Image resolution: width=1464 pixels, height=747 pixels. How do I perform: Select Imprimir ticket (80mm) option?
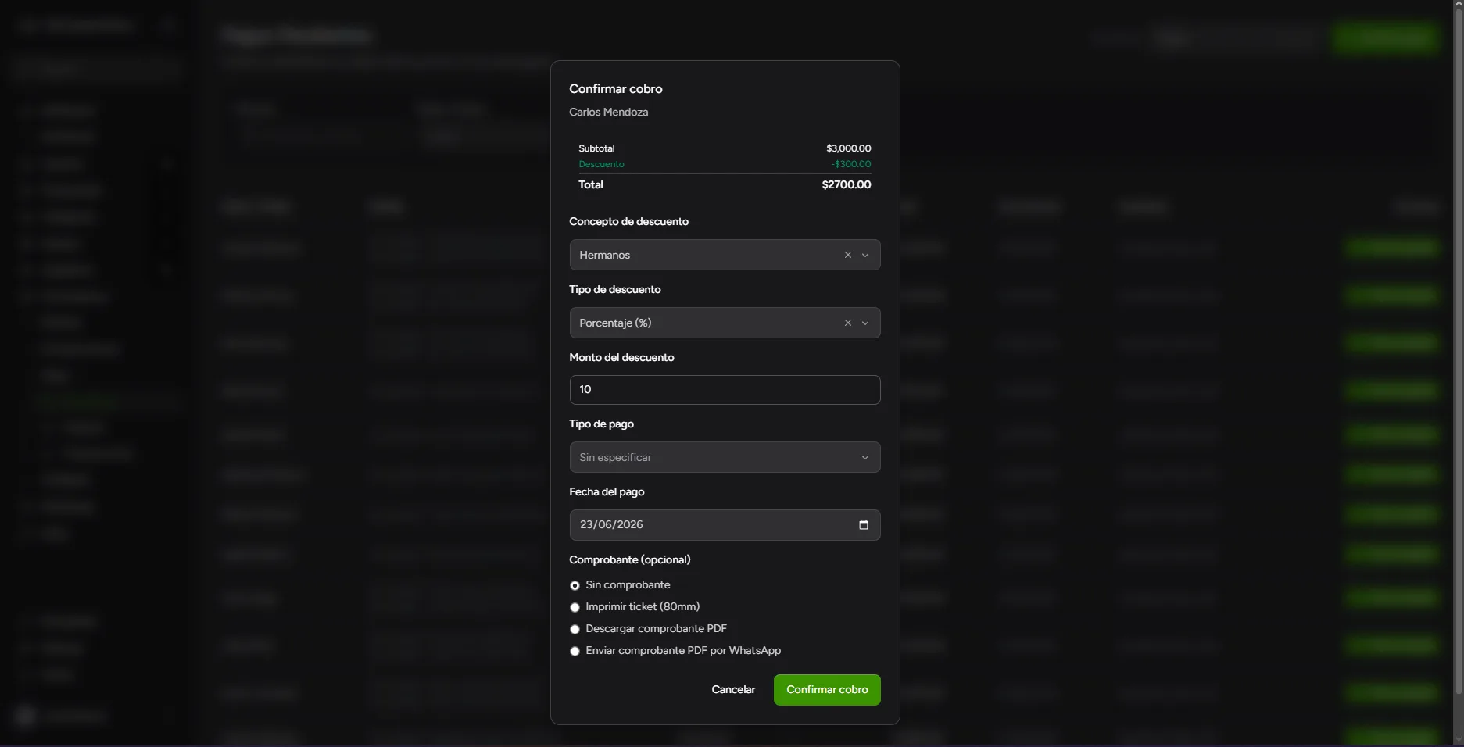(575, 607)
